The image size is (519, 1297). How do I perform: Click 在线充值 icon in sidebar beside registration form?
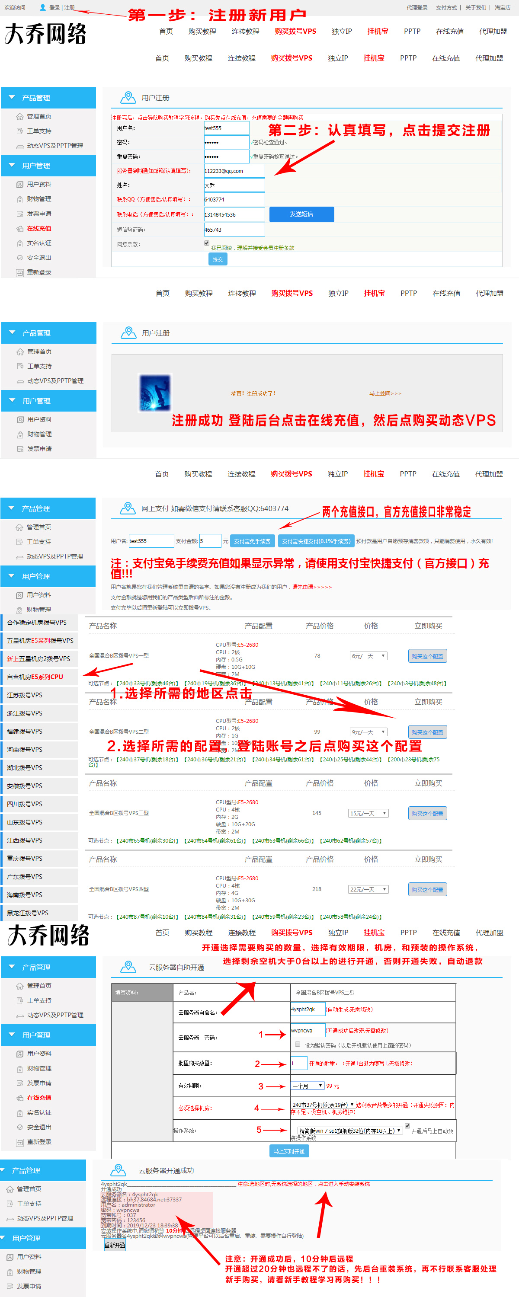click(19, 229)
